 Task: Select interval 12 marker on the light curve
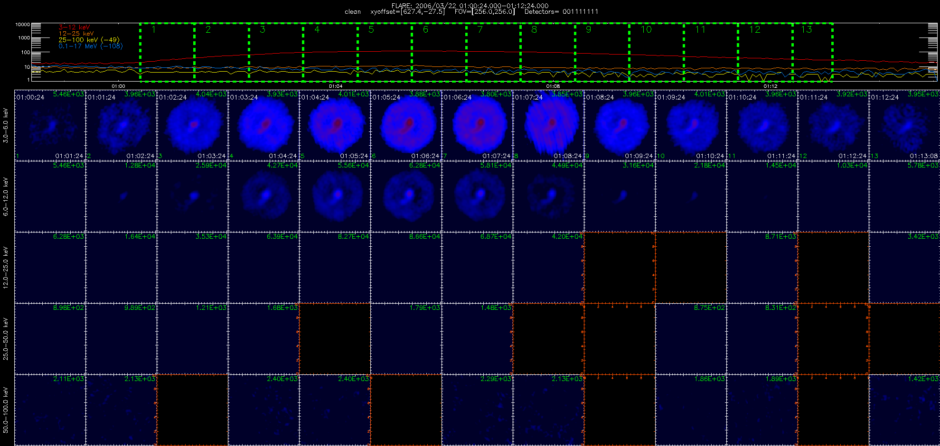pos(755,29)
